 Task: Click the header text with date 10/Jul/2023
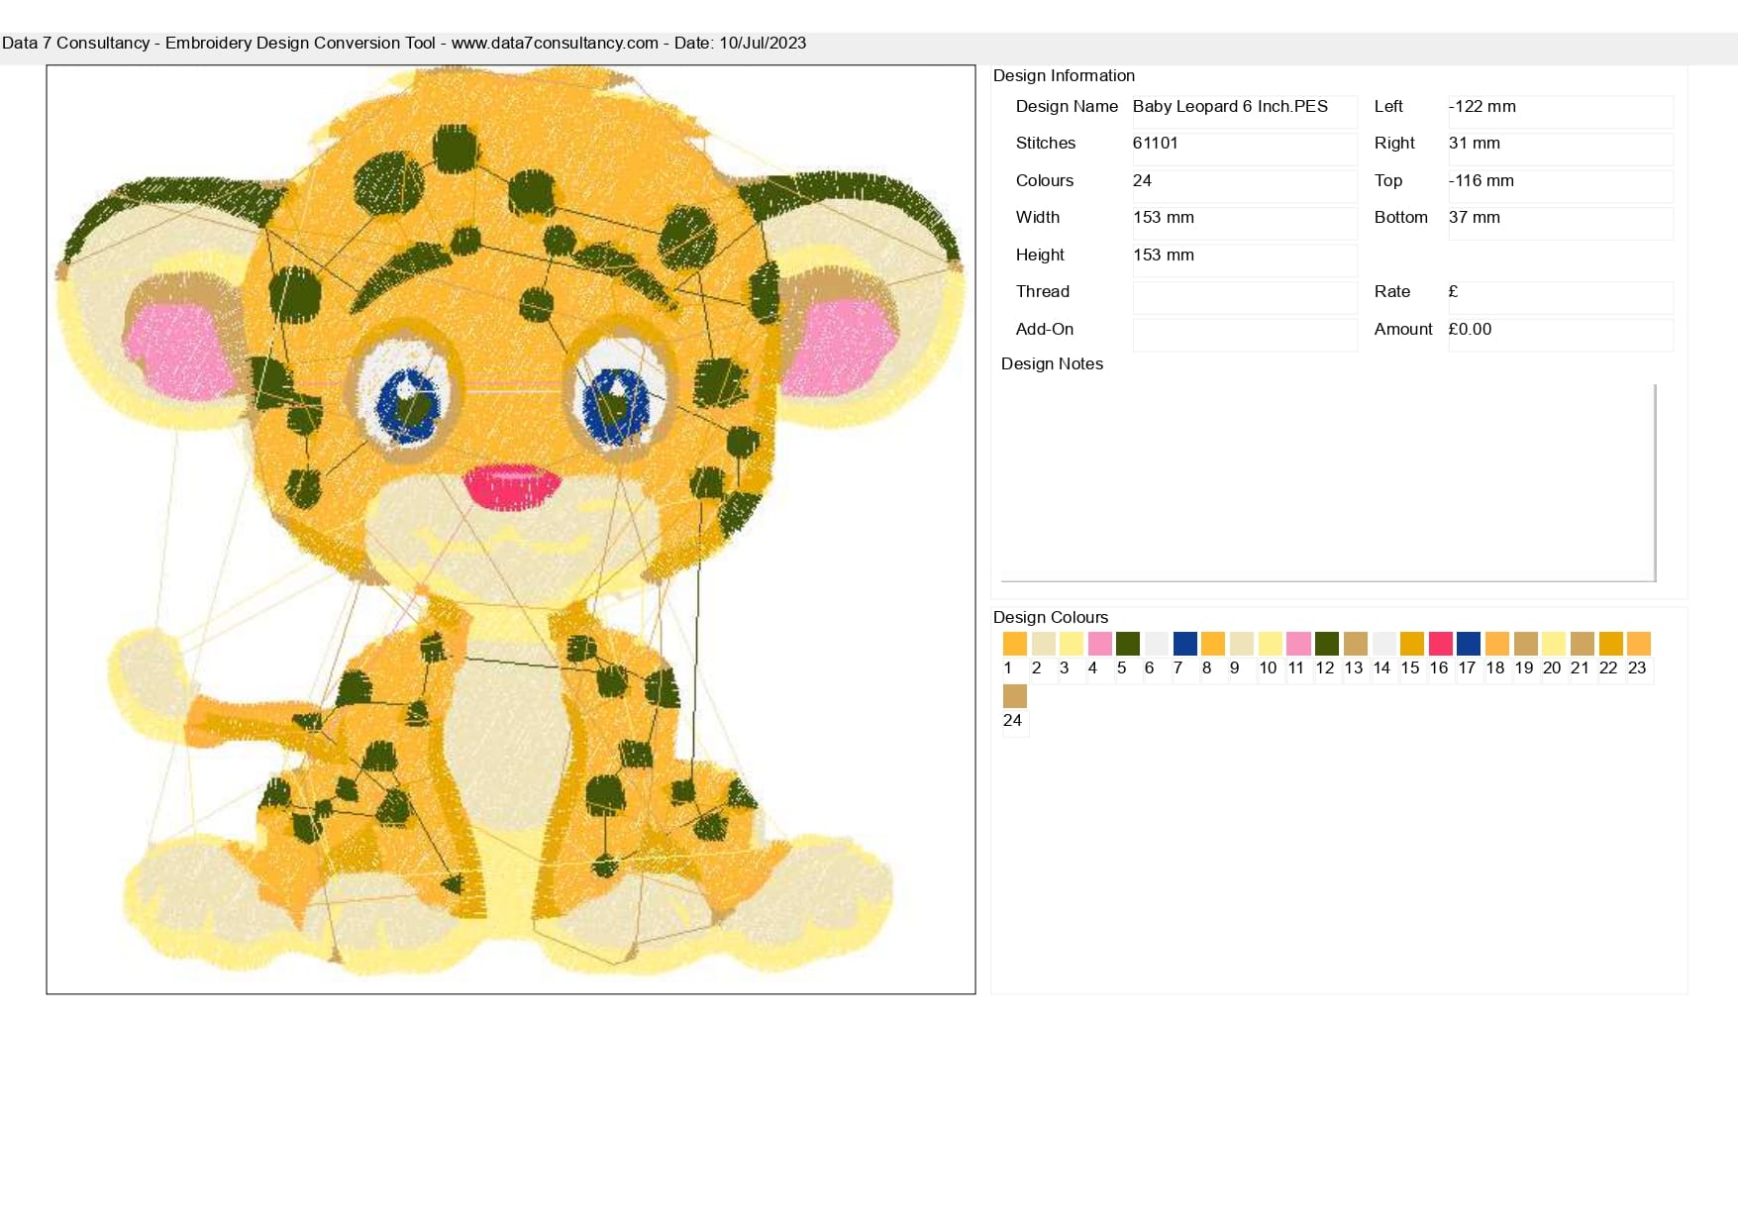(x=404, y=43)
